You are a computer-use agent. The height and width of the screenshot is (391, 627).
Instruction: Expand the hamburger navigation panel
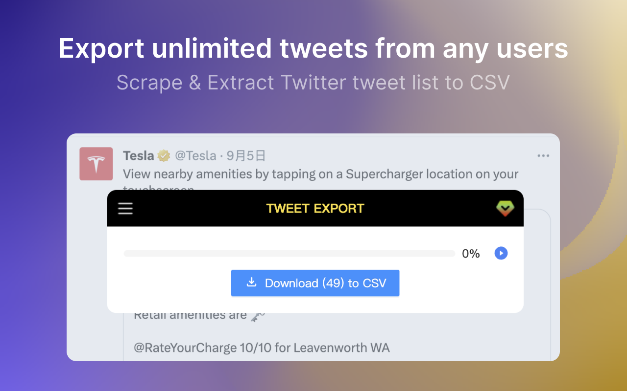tap(125, 208)
